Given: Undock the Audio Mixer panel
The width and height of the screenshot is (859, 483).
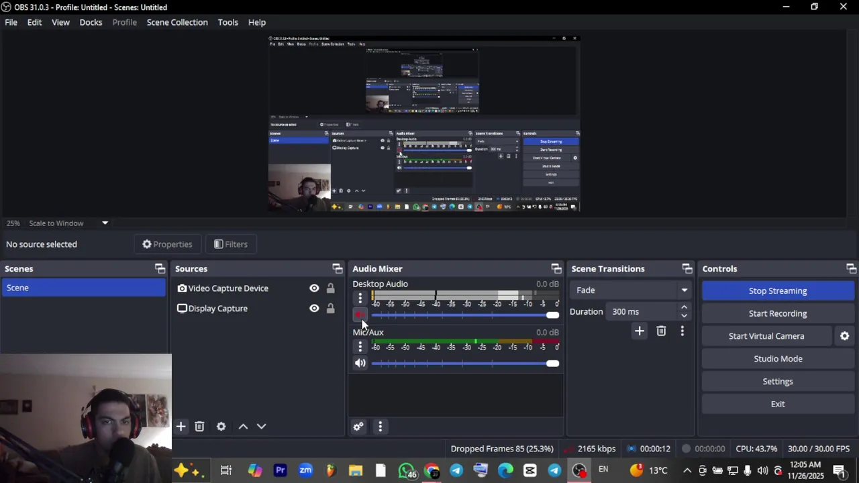Looking at the screenshot, I should (556, 269).
